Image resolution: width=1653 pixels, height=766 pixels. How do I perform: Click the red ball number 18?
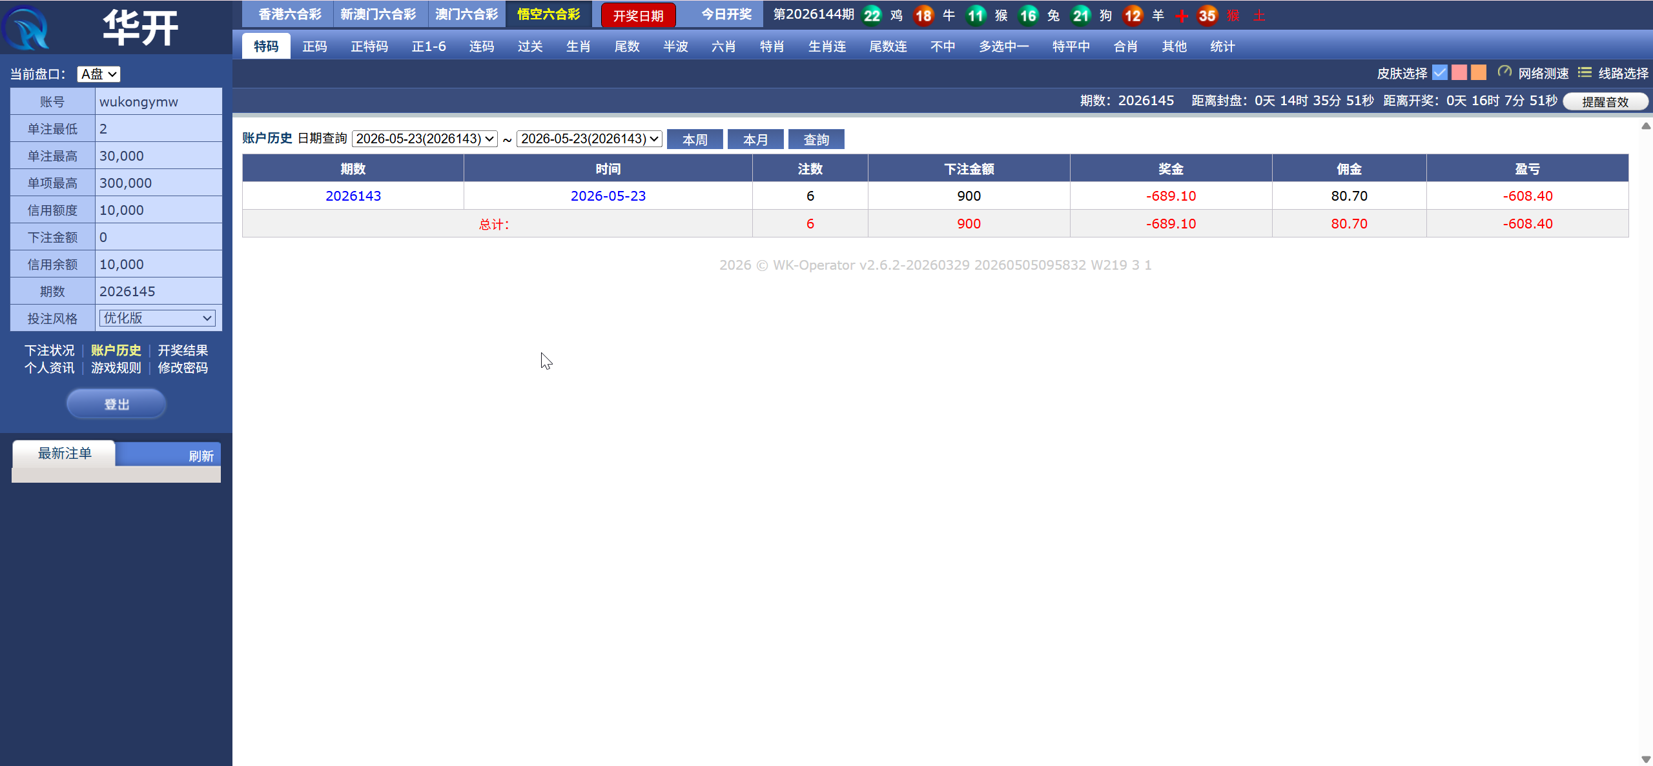coord(923,15)
